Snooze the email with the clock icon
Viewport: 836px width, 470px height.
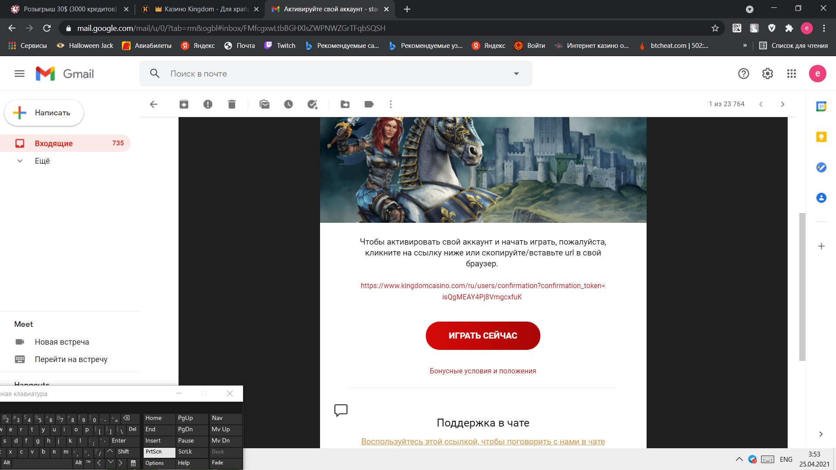[288, 104]
